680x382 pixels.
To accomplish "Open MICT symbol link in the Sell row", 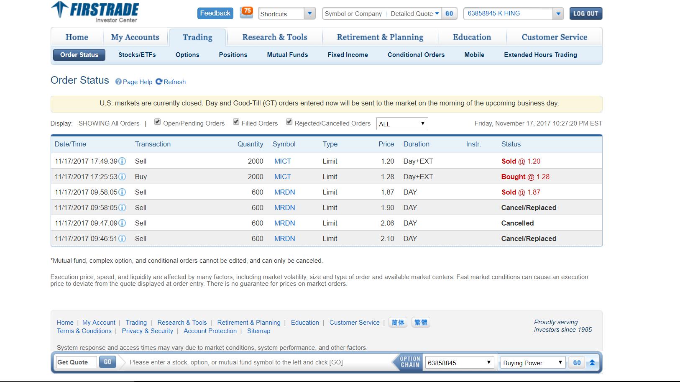I will pos(283,161).
